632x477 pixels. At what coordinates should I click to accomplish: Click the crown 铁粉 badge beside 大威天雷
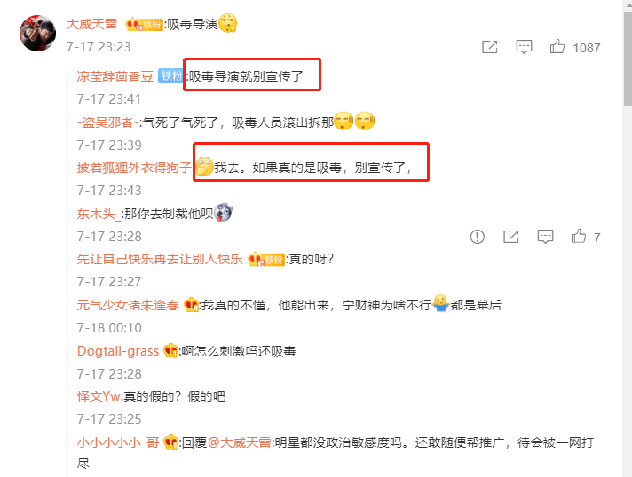coord(144,25)
